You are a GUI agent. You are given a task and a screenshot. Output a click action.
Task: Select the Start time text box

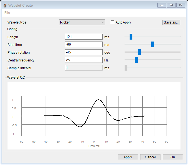tap(84, 45)
